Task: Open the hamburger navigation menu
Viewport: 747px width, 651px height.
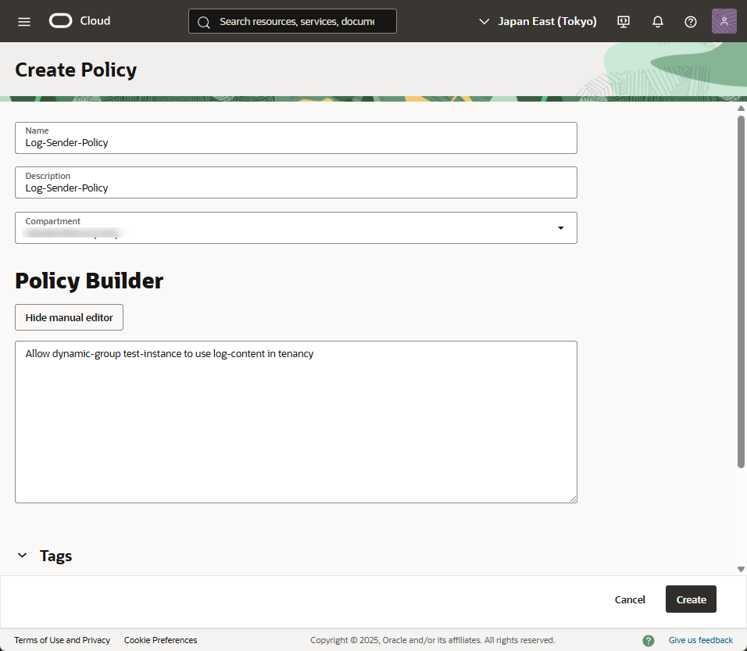Action: (24, 21)
